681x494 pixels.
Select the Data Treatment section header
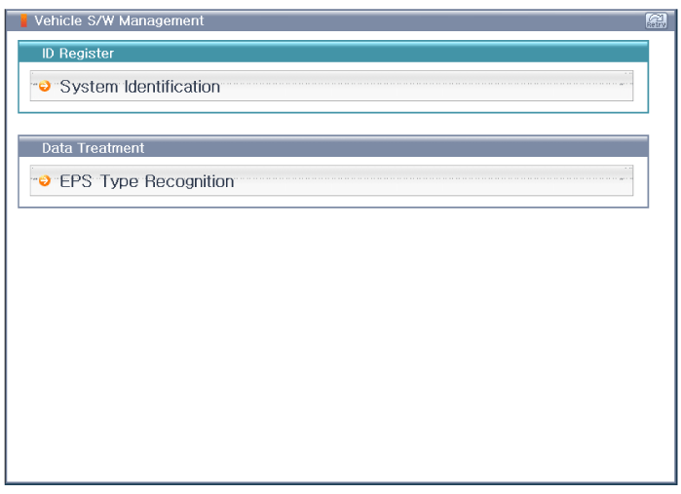click(333, 148)
